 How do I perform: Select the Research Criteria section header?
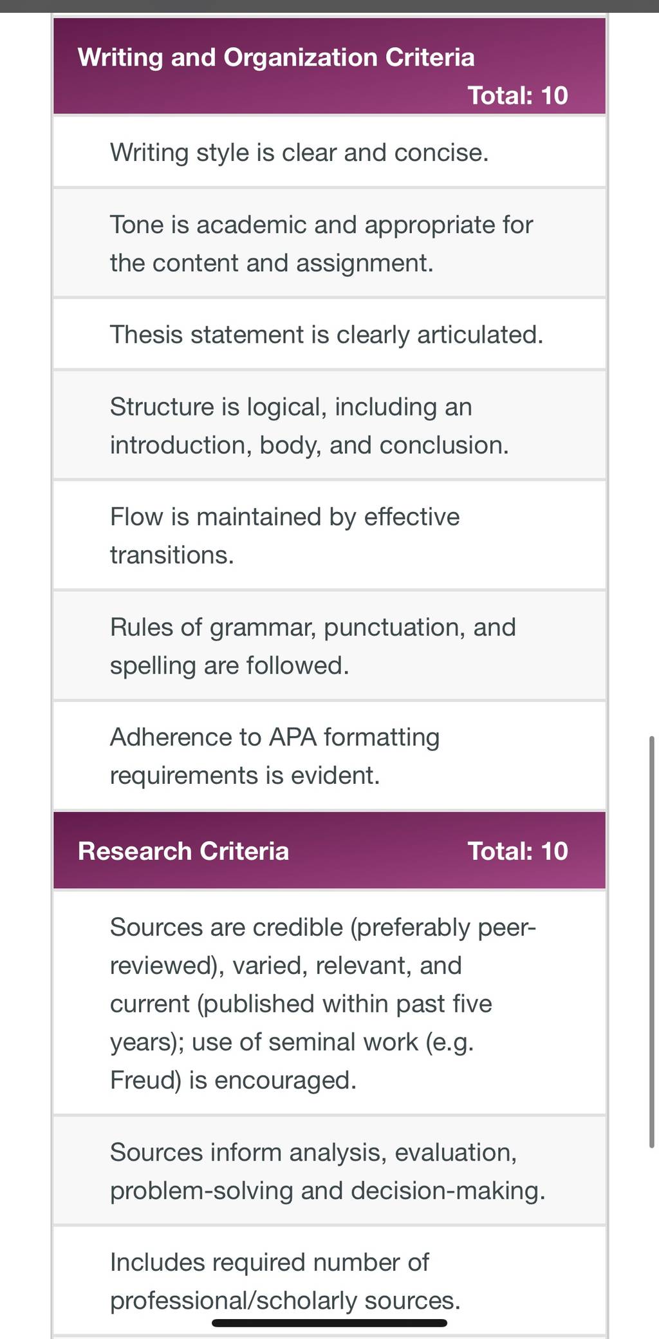[329, 850]
